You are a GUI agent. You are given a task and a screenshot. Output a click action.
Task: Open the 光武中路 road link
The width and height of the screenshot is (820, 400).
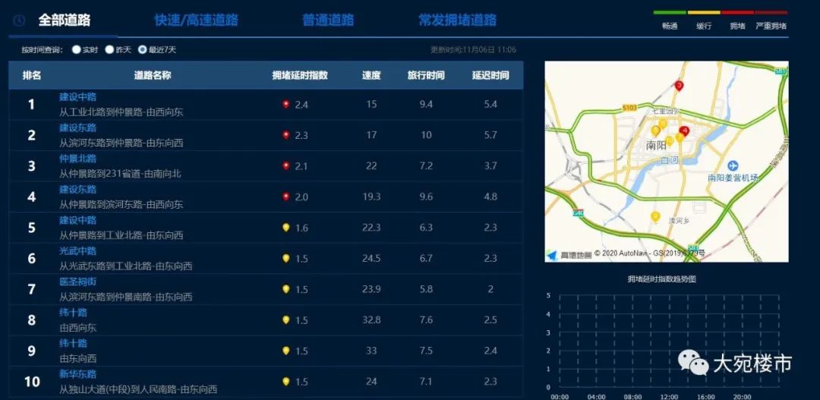click(x=77, y=251)
